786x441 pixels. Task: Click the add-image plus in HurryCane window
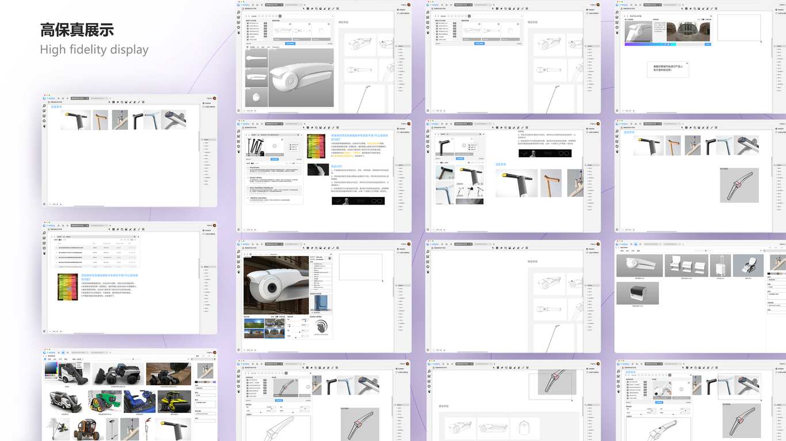[x=274, y=146]
